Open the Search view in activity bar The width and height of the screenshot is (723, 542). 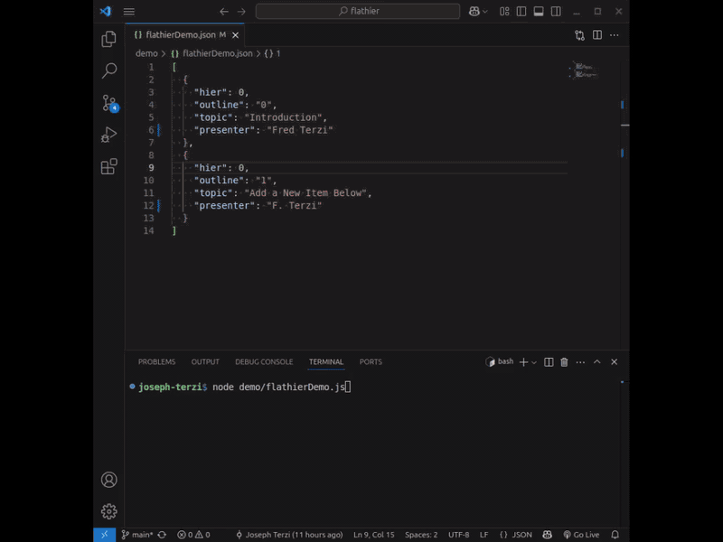[x=108, y=70]
